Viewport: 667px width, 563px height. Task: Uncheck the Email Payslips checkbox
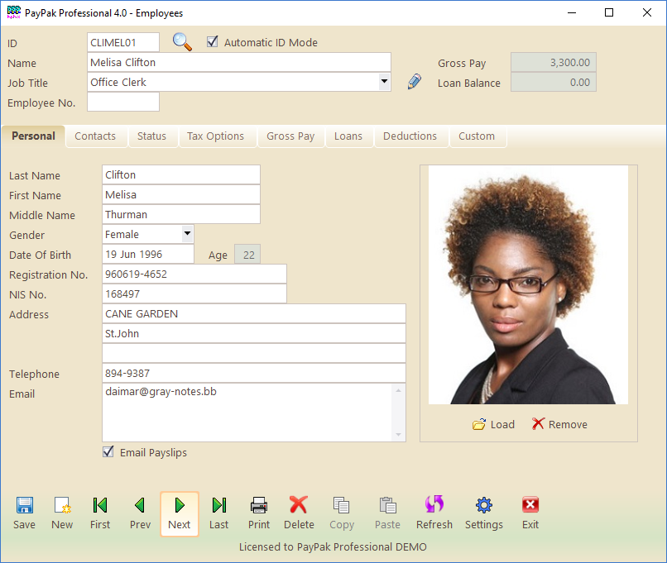pyautogui.click(x=108, y=452)
